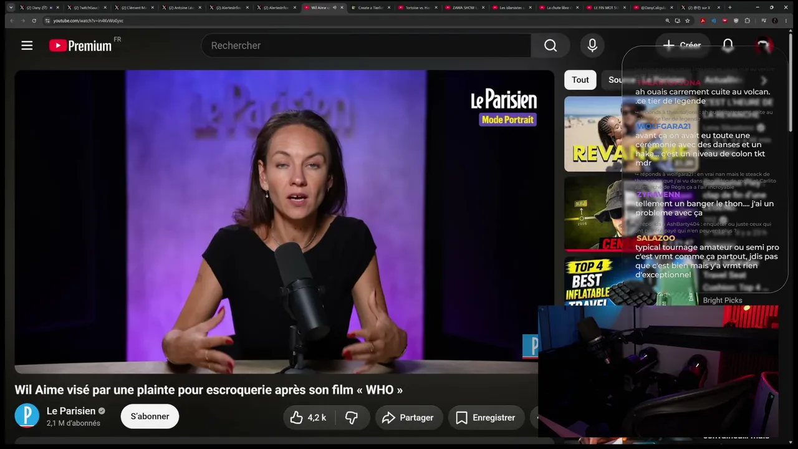
Task: Switch to the @DanyCaligula tab
Action: click(653, 7)
